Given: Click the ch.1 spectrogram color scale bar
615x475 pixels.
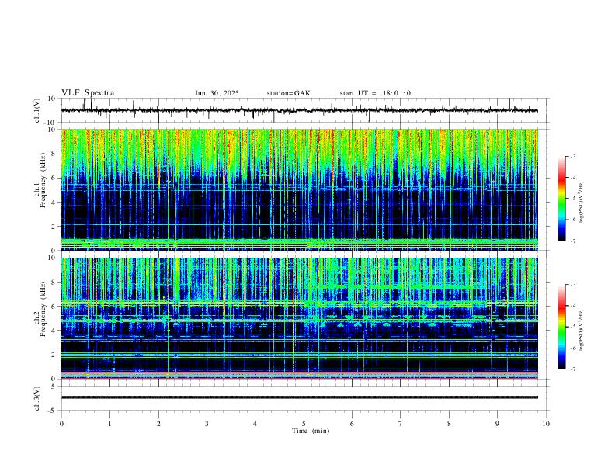Looking at the screenshot, I should click(561, 199).
